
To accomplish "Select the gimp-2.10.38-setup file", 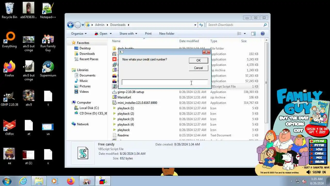I will pos(131,92).
